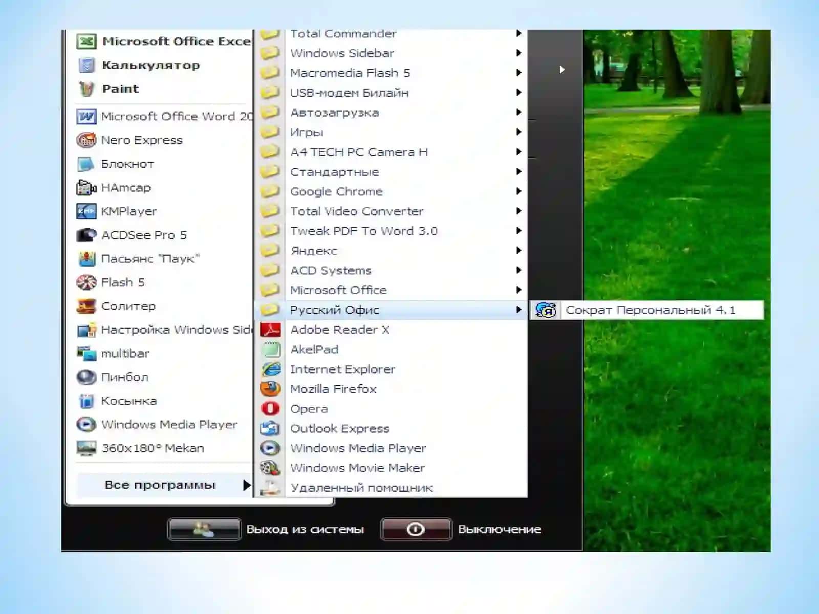Open 360x180° Mekan via its icon
This screenshot has width=819, height=614.
click(87, 448)
